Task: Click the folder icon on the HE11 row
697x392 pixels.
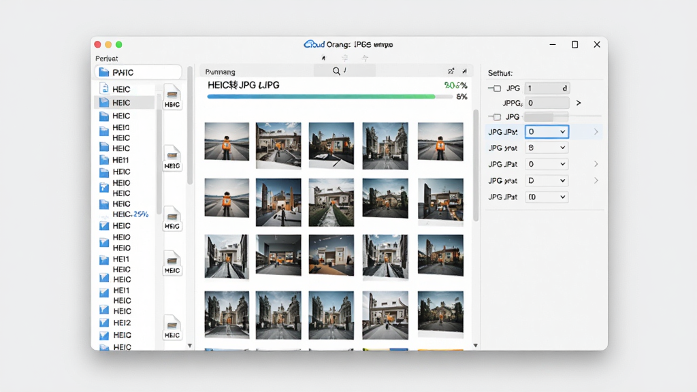Action: pos(104,159)
